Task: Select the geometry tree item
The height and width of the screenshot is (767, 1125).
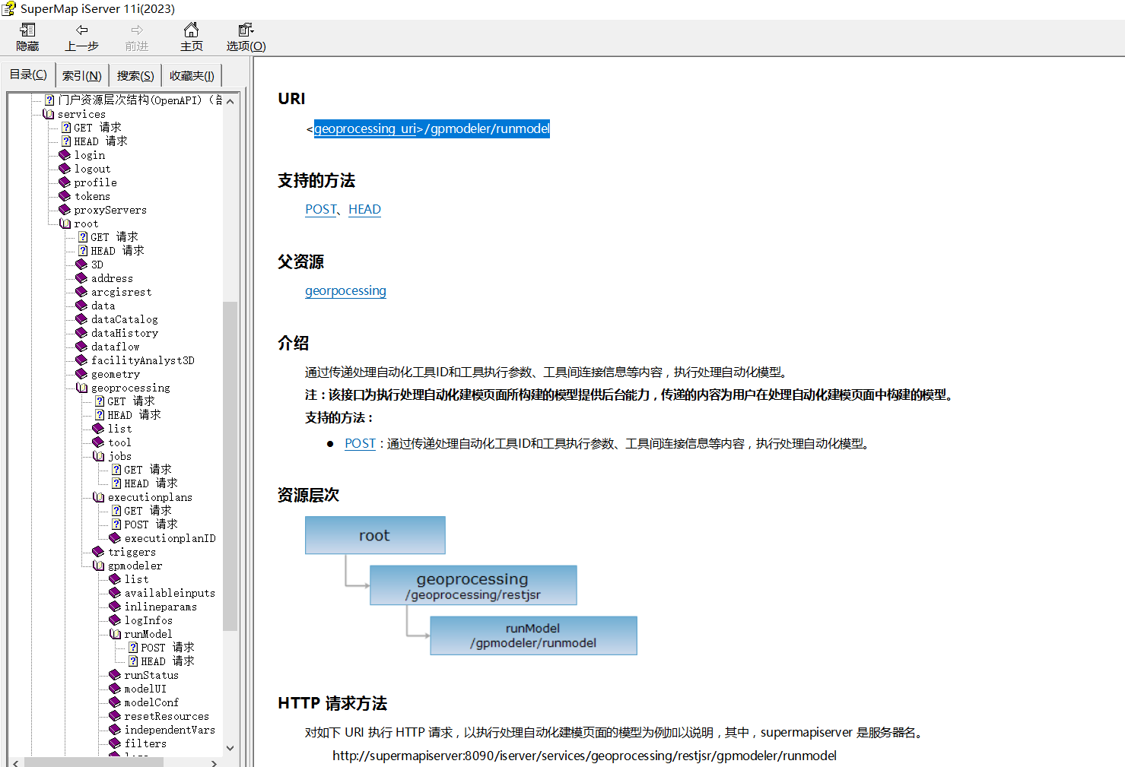Action: pos(116,374)
